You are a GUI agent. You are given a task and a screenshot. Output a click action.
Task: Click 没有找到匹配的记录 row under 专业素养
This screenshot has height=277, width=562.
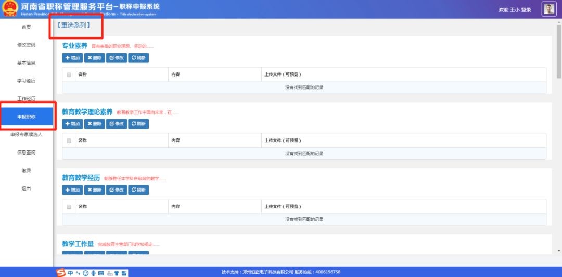click(x=304, y=87)
